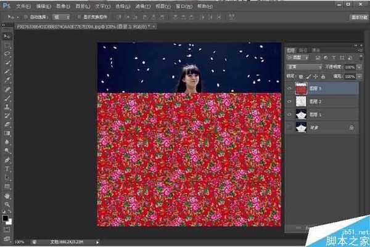The height and width of the screenshot is (247, 370).
Task: Choose the Lasso tool
Action: point(7,54)
